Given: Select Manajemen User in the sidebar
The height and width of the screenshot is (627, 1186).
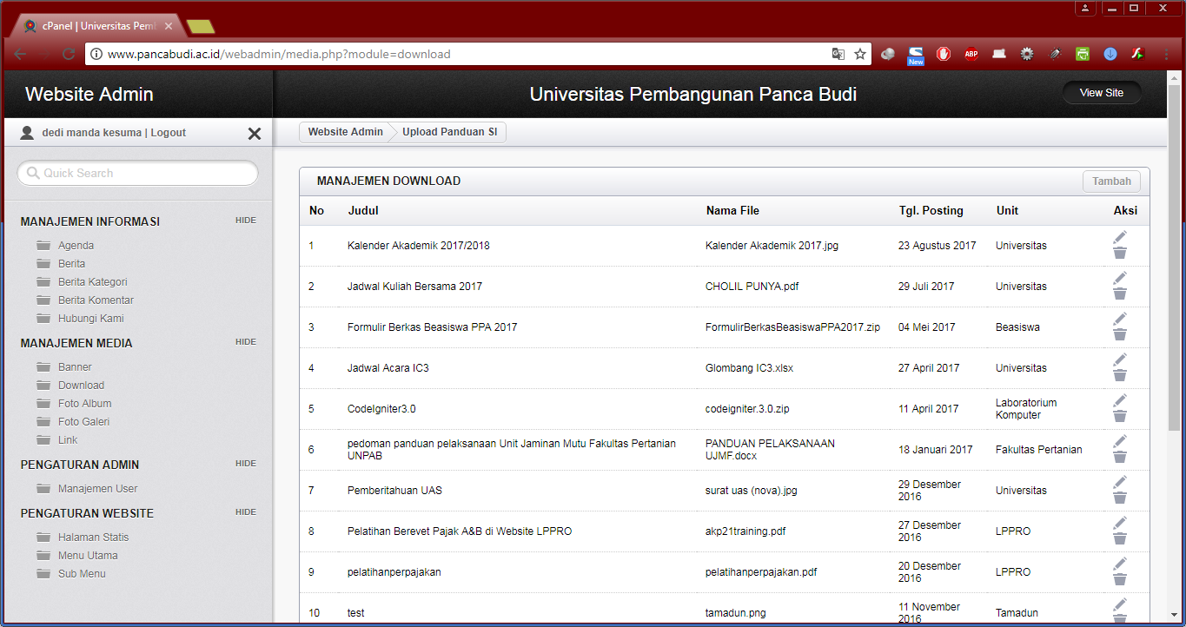Looking at the screenshot, I should click(x=97, y=489).
